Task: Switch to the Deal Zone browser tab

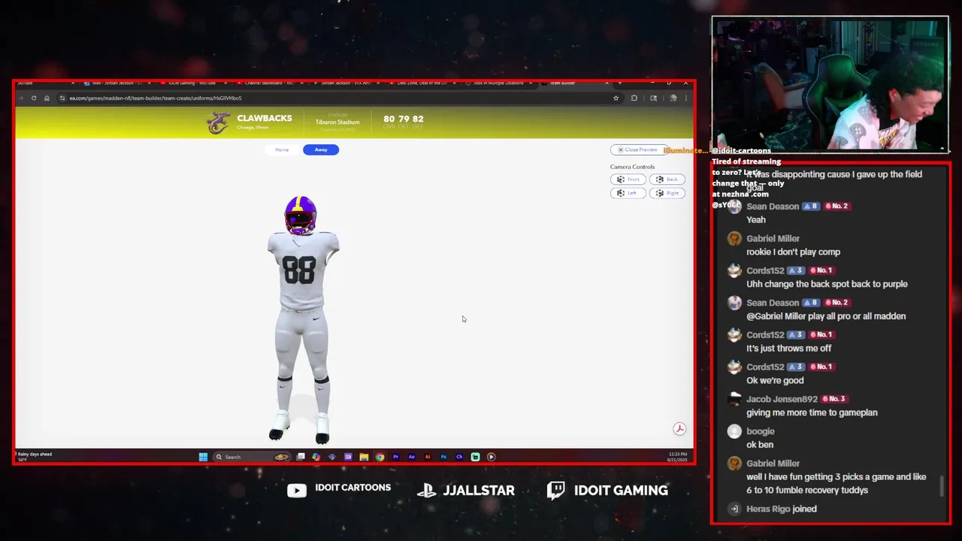Action: pyautogui.click(x=422, y=83)
